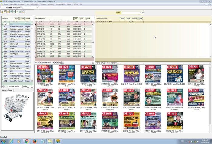Open the Windows Start menu

coord(3,142)
